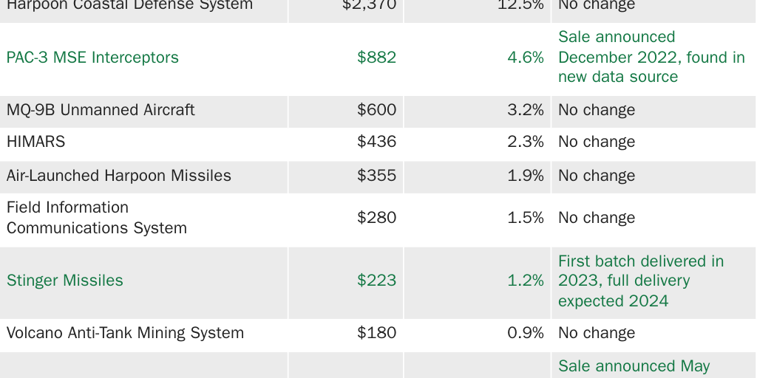
Task: Click the $180 value cell
Action: (376, 333)
